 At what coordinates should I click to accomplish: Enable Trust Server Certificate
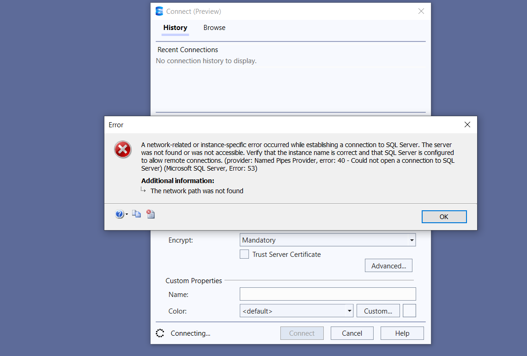tap(244, 254)
